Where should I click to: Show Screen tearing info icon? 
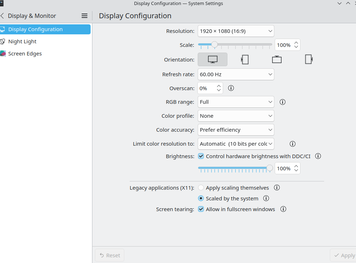point(283,209)
